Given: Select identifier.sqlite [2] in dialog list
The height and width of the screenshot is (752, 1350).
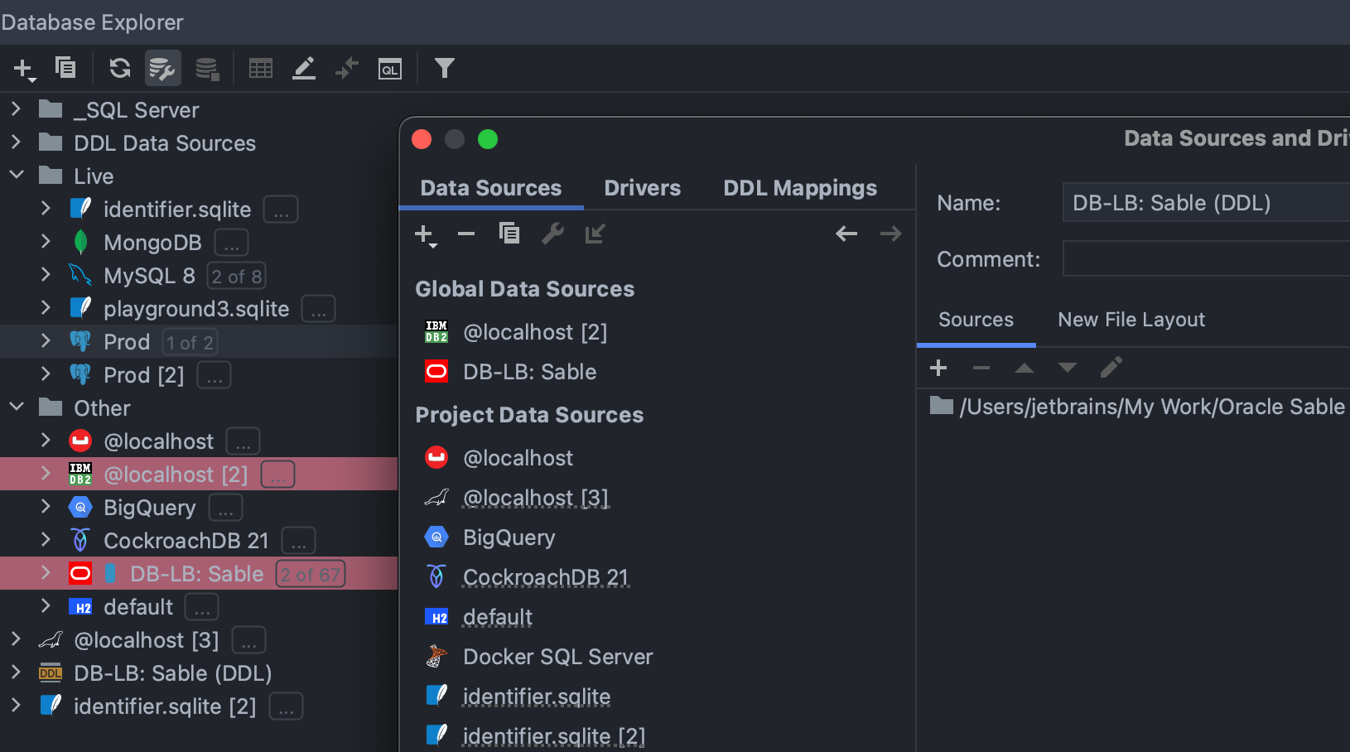Looking at the screenshot, I should click(553, 736).
